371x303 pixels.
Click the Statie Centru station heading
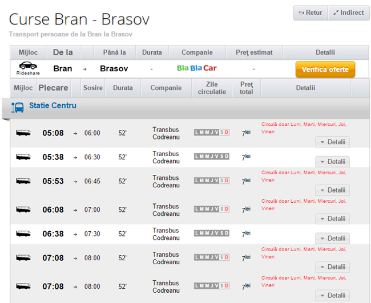point(53,106)
